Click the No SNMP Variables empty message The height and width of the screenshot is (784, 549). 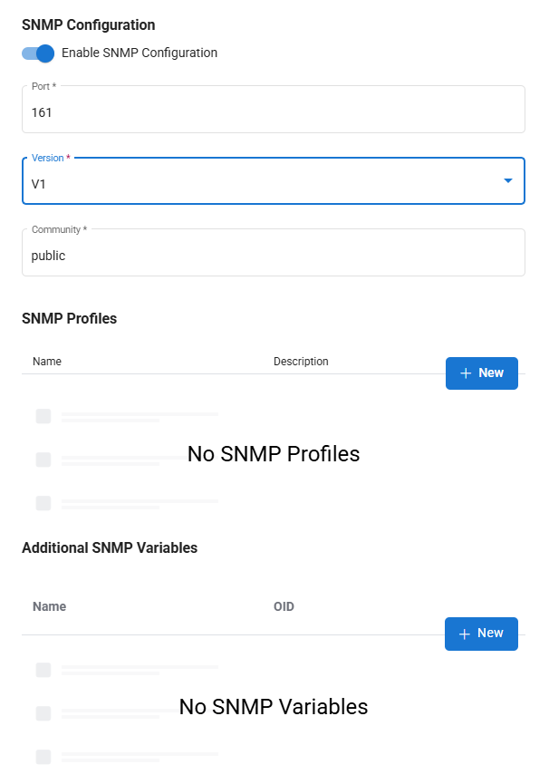coord(274,707)
